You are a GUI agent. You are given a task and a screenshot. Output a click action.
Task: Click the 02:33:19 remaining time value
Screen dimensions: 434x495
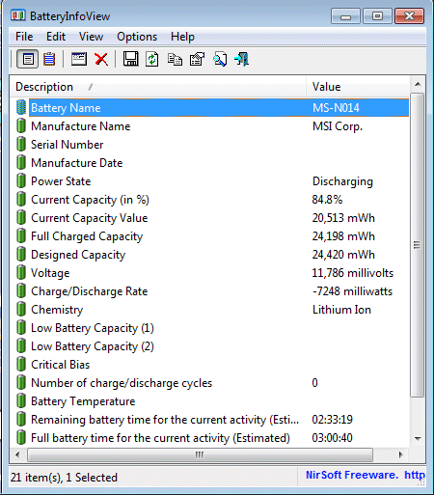333,420
